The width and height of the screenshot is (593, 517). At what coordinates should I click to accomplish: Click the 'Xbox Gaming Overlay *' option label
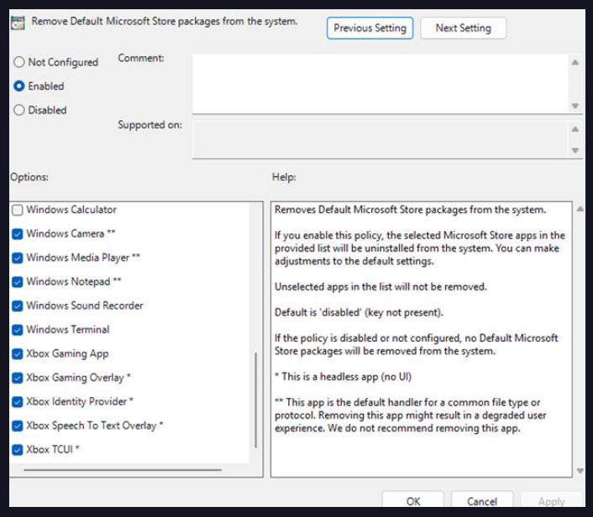coord(78,378)
